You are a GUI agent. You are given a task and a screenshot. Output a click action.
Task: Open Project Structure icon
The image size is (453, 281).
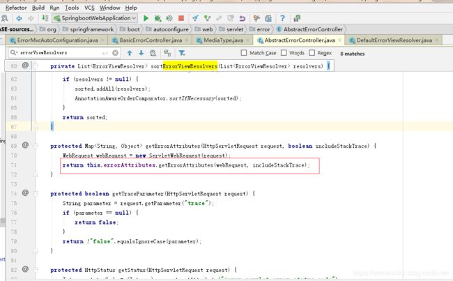click(x=268, y=18)
